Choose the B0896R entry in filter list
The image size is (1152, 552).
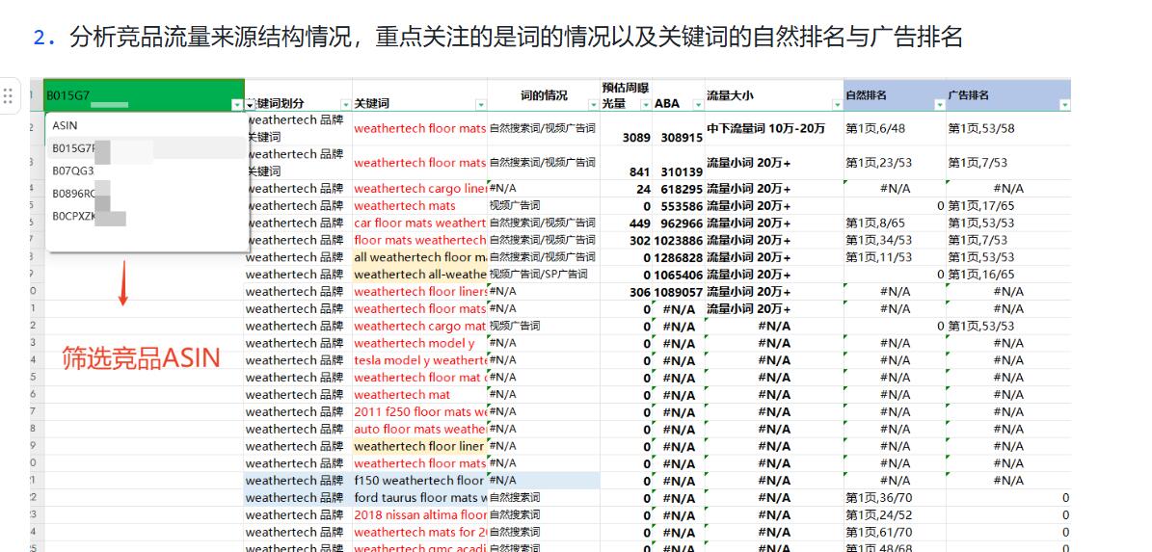tap(147, 194)
